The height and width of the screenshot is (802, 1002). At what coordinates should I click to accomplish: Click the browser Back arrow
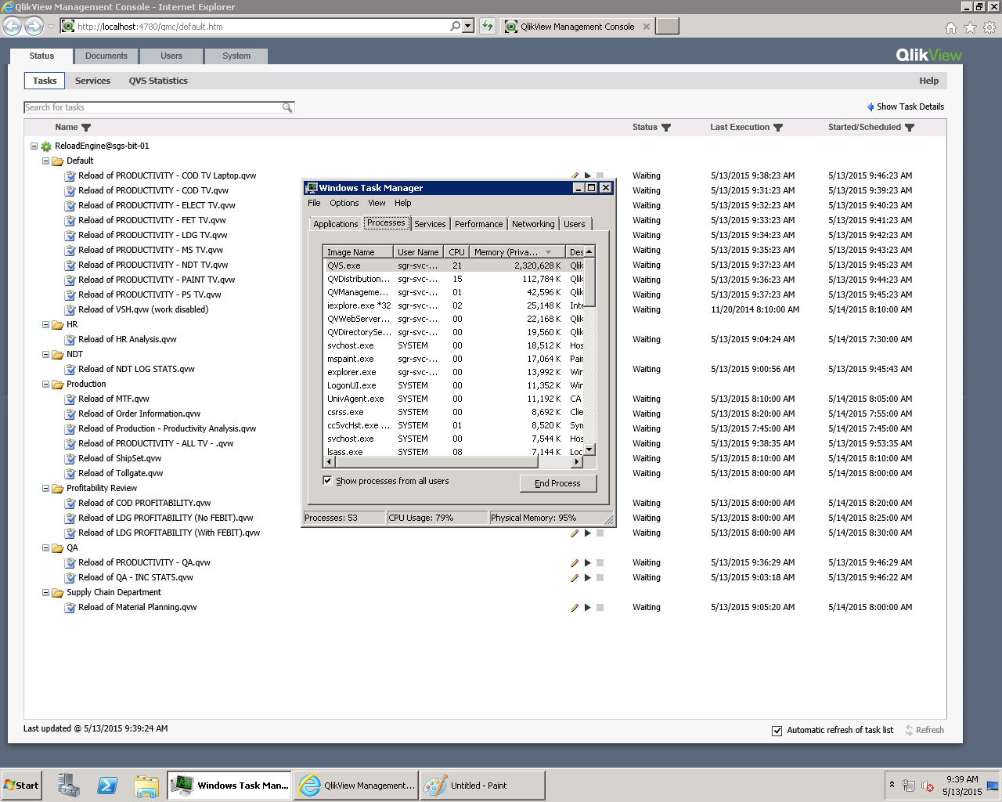click(12, 27)
